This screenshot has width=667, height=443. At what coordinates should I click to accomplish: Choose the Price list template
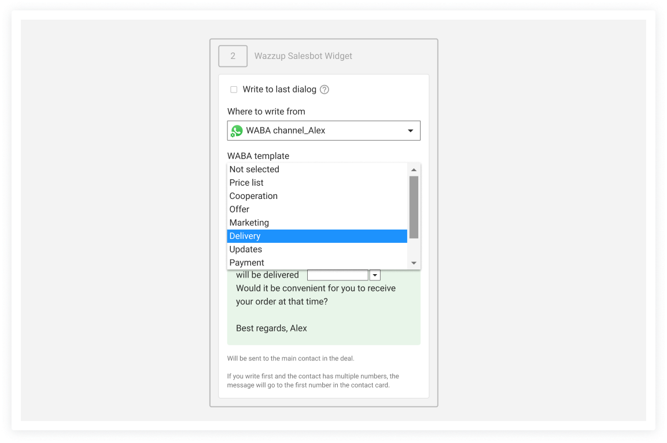coord(317,182)
